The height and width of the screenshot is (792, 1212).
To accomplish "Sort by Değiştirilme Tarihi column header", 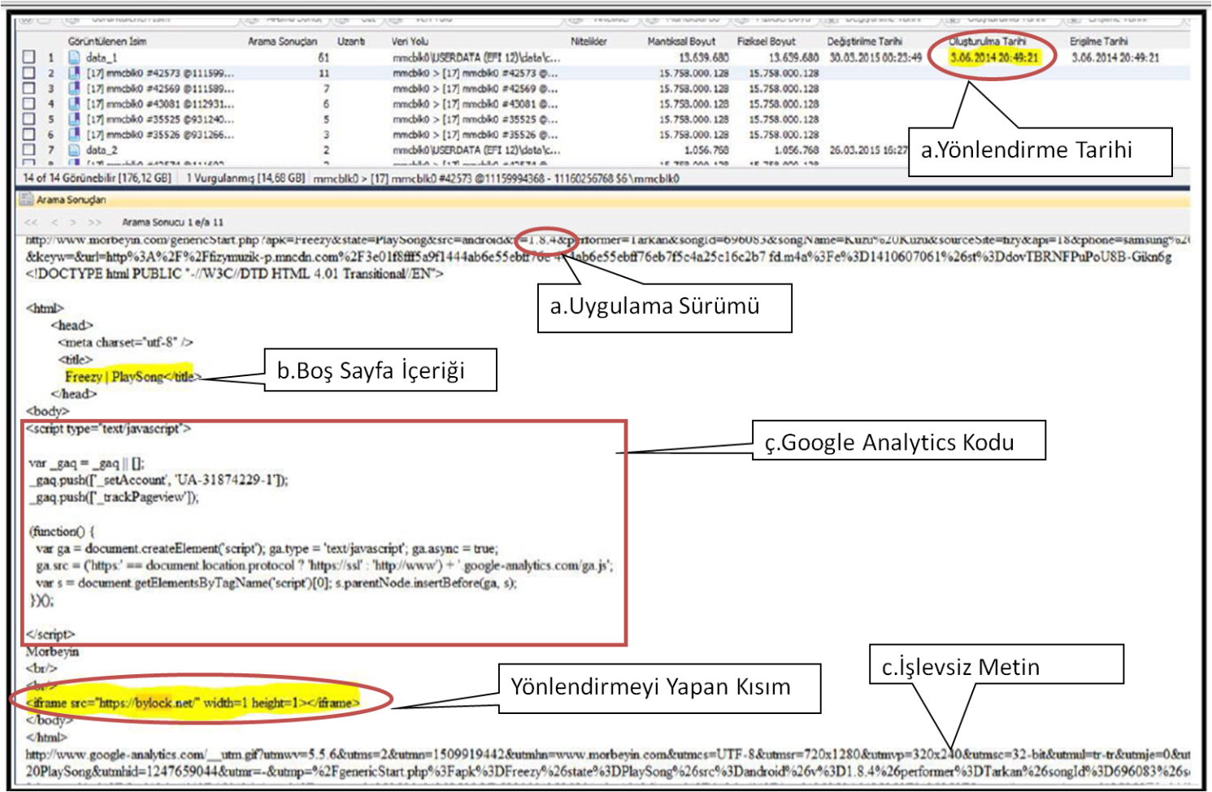I will coord(864,41).
